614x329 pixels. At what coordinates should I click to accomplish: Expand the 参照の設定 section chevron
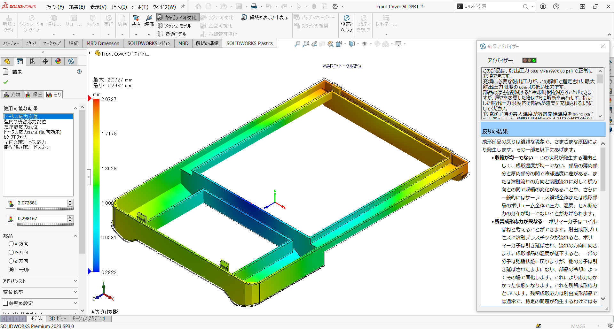point(75,303)
